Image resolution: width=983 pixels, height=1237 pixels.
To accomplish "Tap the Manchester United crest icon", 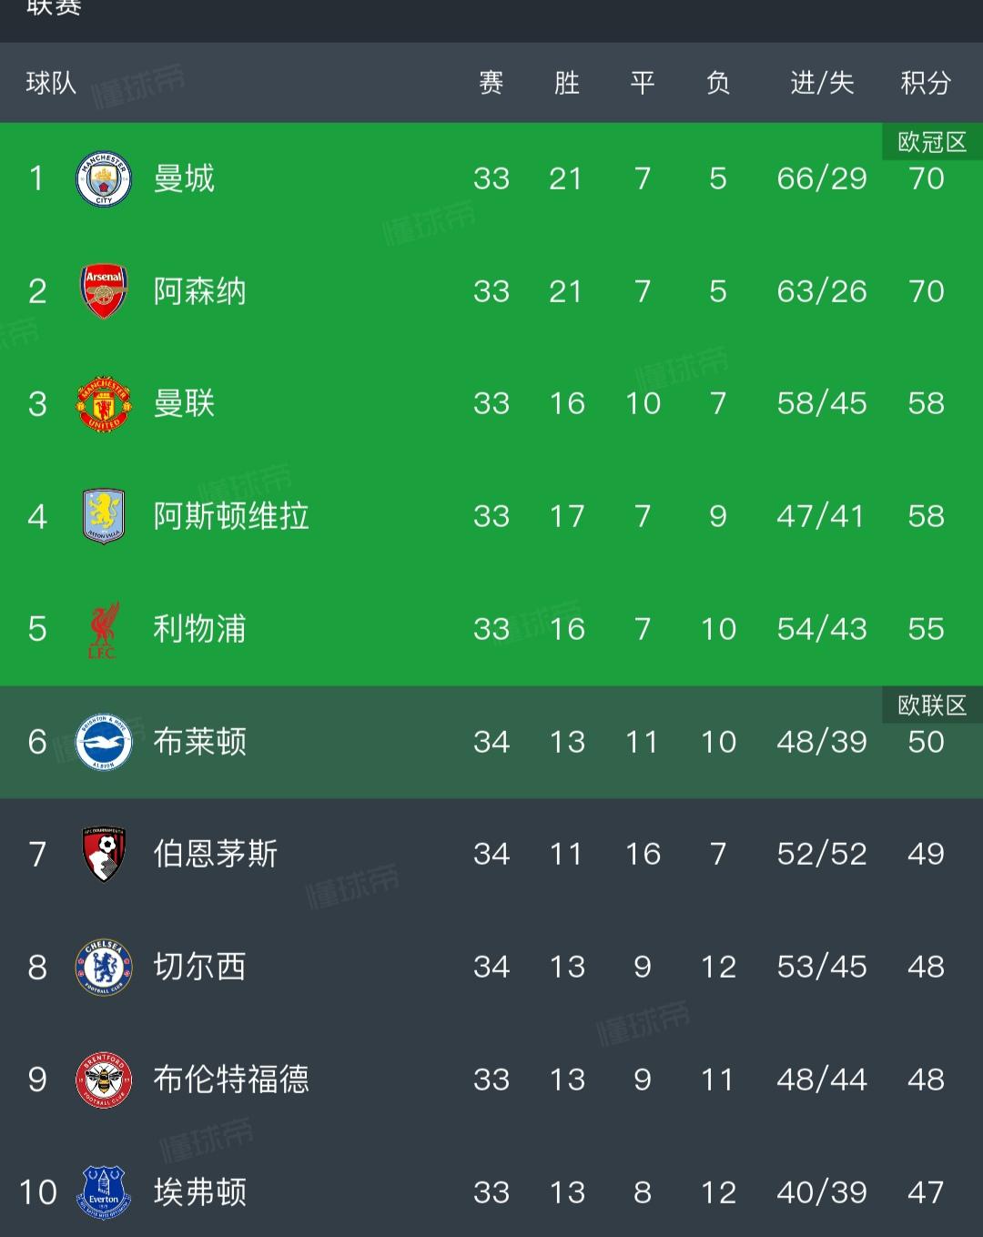I will (x=104, y=404).
